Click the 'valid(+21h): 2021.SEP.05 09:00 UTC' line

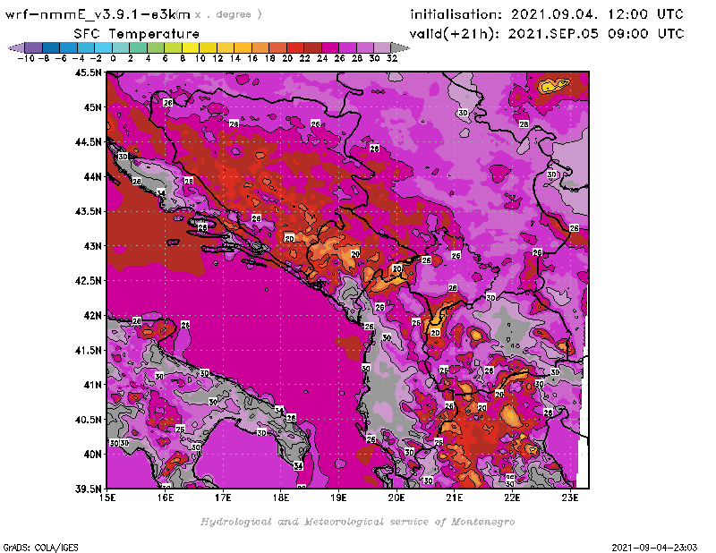tap(547, 33)
